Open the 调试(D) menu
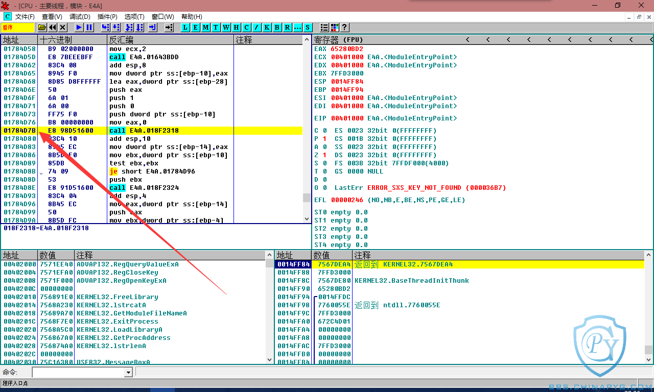Screen dimensions: 654x392 (80, 17)
